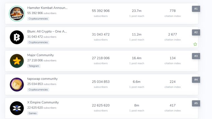
Task: Open the Hamster Kombat Announ... channel title
Action: tap(47, 8)
